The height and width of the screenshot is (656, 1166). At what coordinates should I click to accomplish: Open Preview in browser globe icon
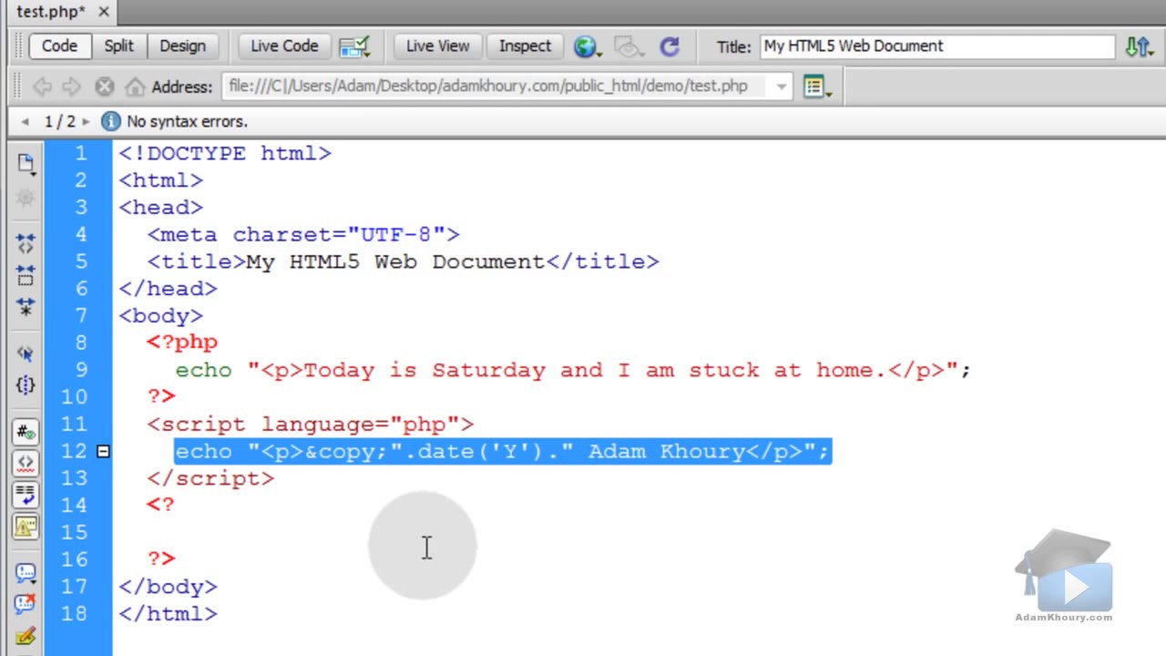[x=586, y=46]
